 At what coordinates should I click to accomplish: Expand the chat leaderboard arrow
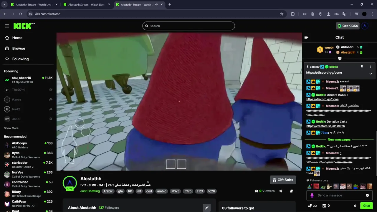(x=340, y=59)
